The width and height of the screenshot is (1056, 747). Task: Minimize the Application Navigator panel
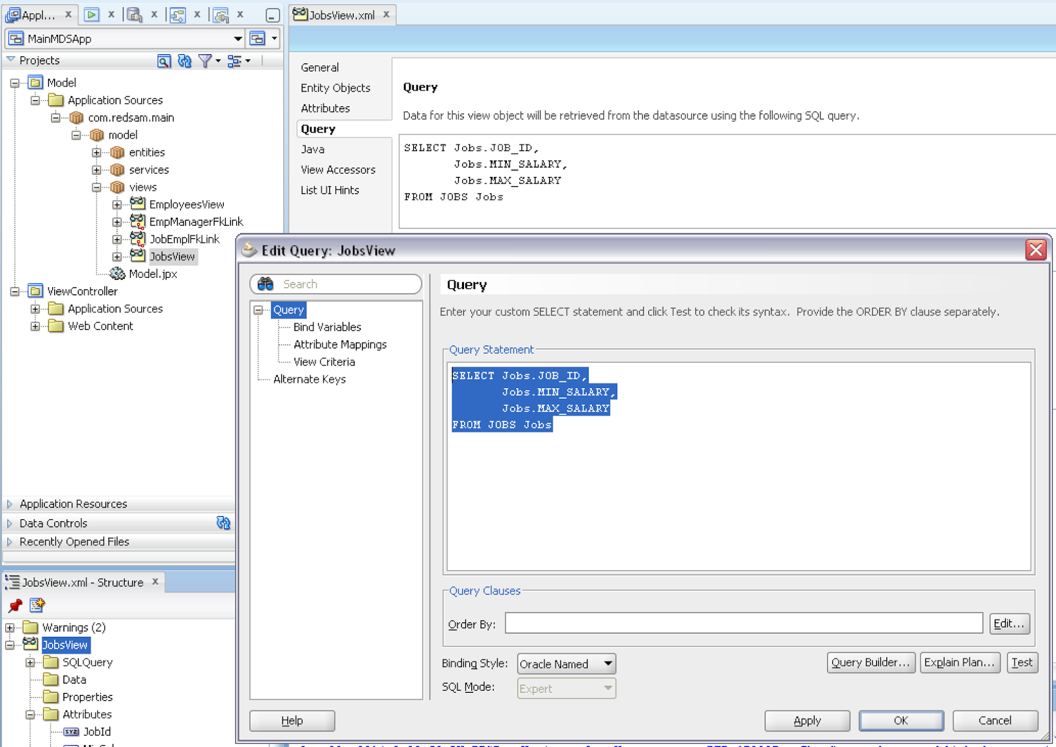(273, 15)
